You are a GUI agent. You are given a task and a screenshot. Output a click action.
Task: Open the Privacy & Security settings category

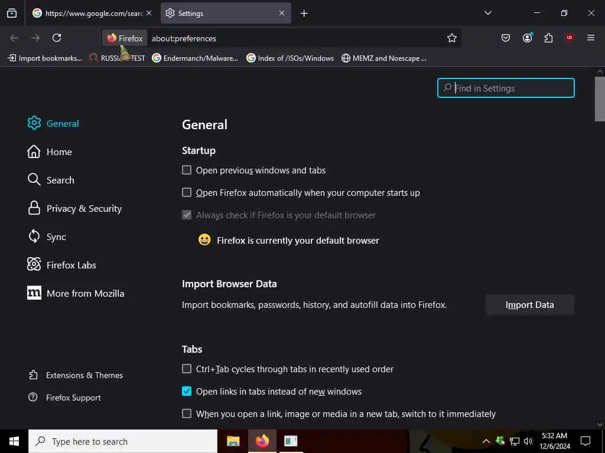(x=74, y=208)
